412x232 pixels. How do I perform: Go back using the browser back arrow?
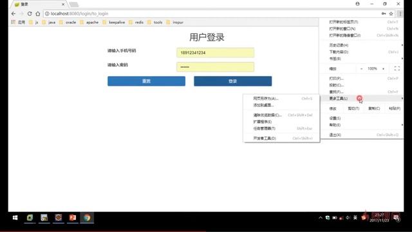[x=14, y=14]
